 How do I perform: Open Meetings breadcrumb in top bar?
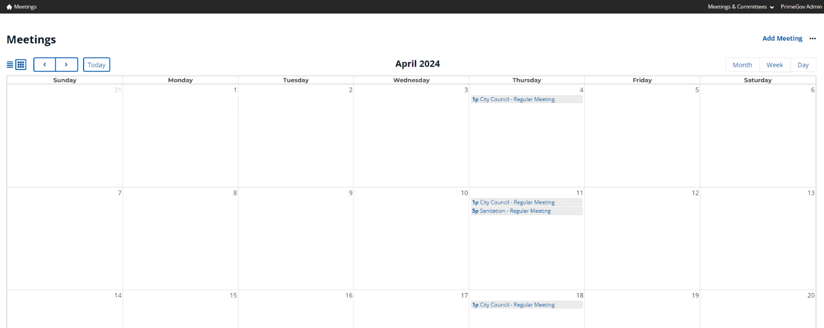click(25, 7)
